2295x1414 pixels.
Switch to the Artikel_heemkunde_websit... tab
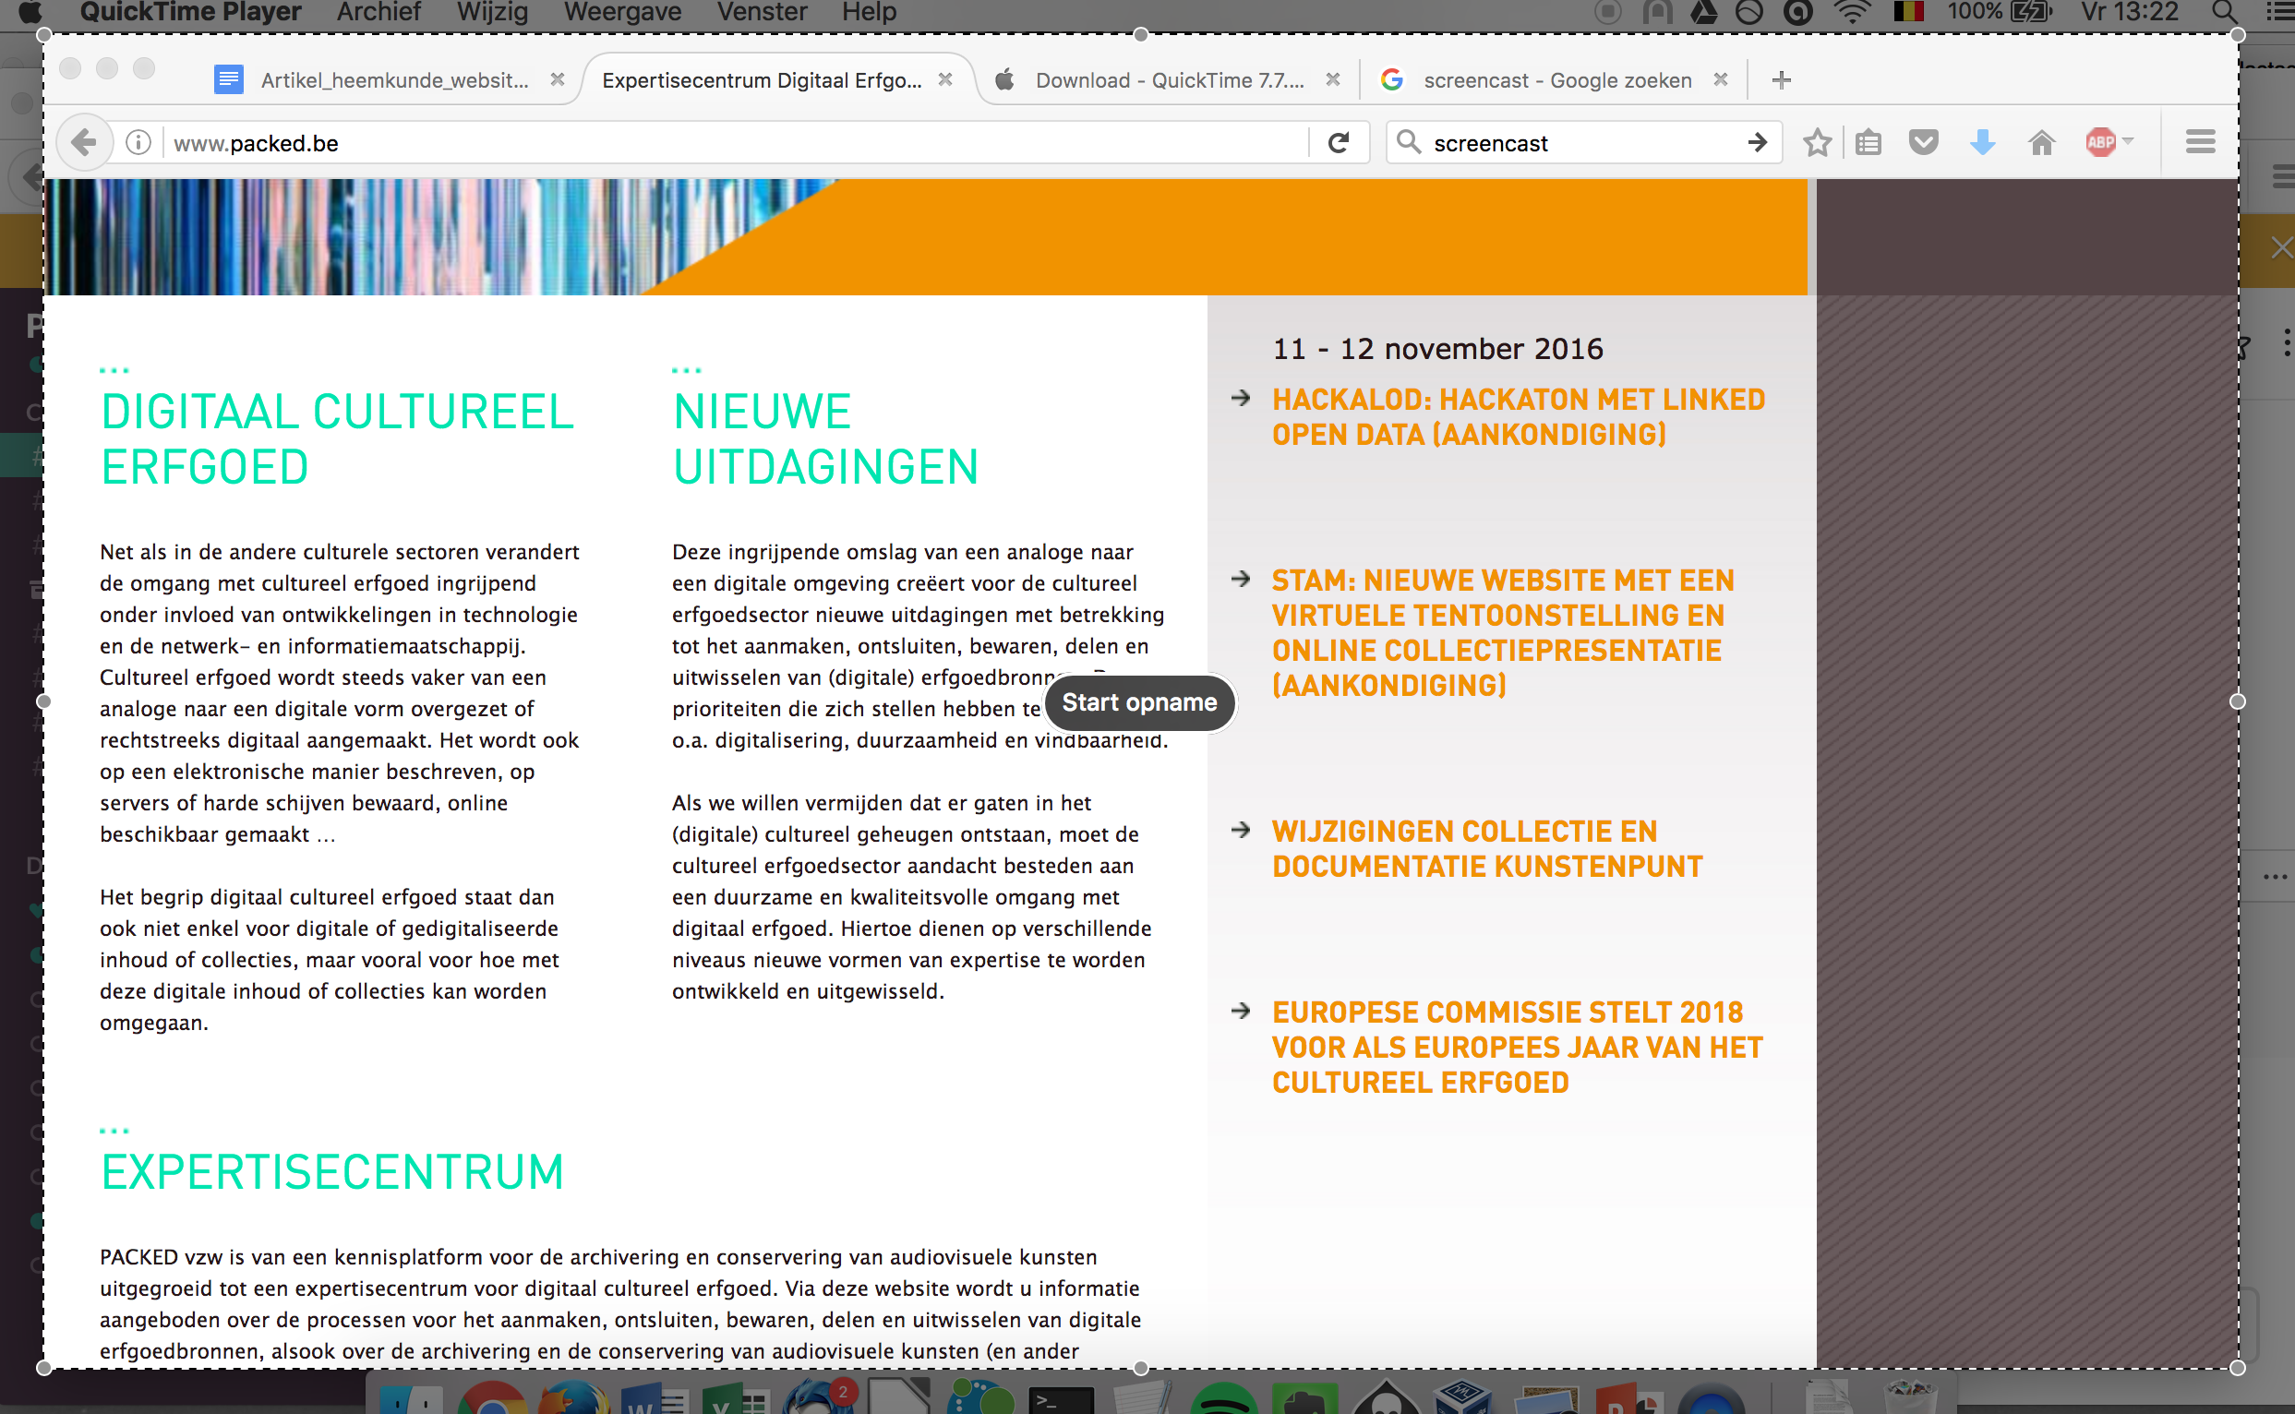coord(391,80)
